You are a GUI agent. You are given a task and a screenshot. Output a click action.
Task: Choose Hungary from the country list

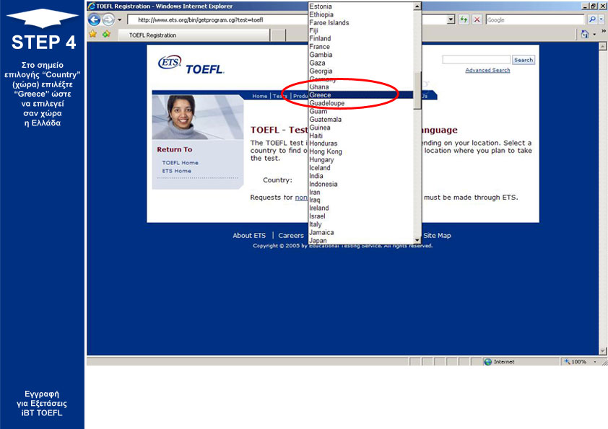360,159
